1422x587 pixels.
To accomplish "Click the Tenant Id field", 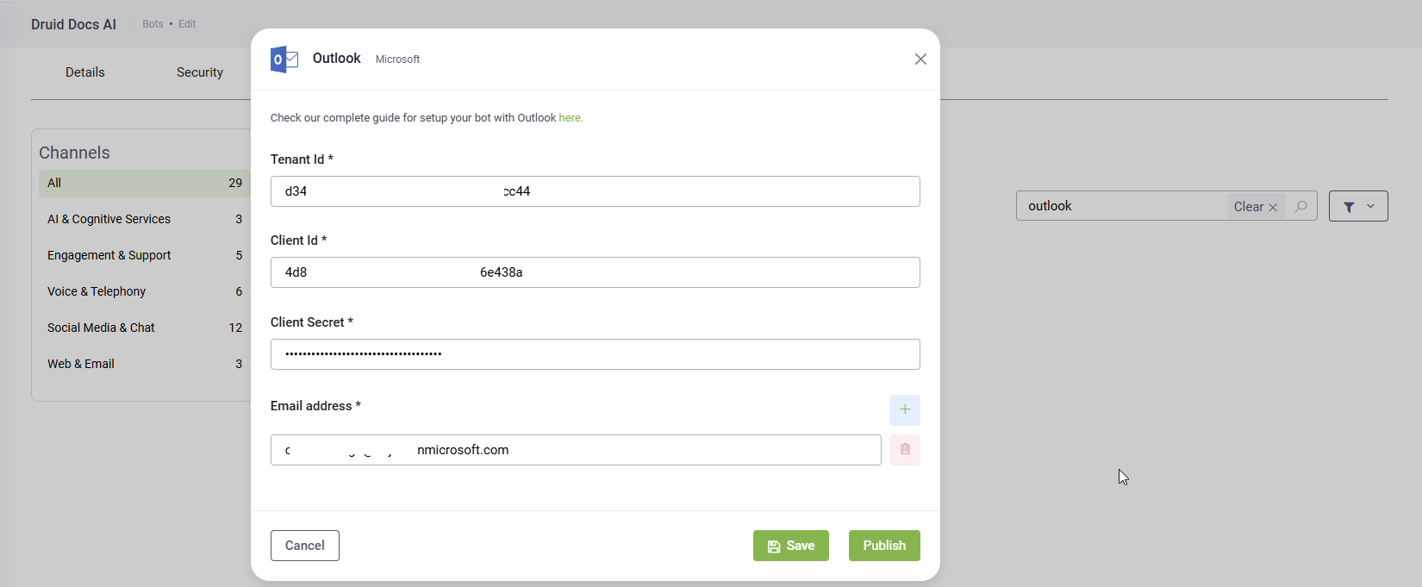I will 595,191.
